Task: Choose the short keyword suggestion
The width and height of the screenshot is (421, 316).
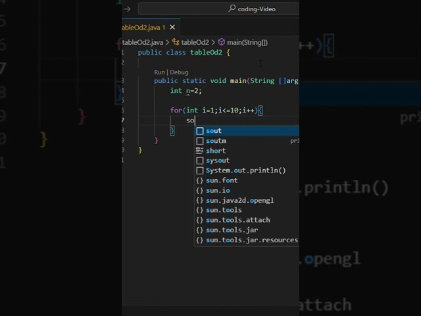Action: [x=247, y=151]
